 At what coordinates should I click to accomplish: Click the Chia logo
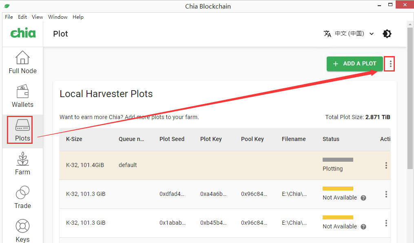(23, 33)
